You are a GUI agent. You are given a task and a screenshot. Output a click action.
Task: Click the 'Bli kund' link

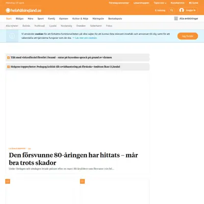193,3
